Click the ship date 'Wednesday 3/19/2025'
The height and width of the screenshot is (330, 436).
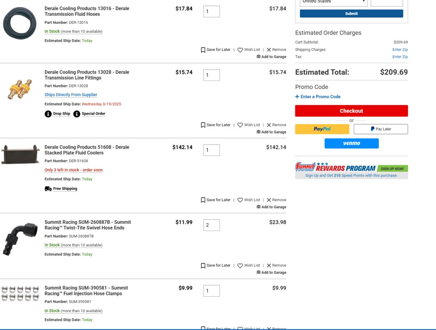(x=101, y=104)
